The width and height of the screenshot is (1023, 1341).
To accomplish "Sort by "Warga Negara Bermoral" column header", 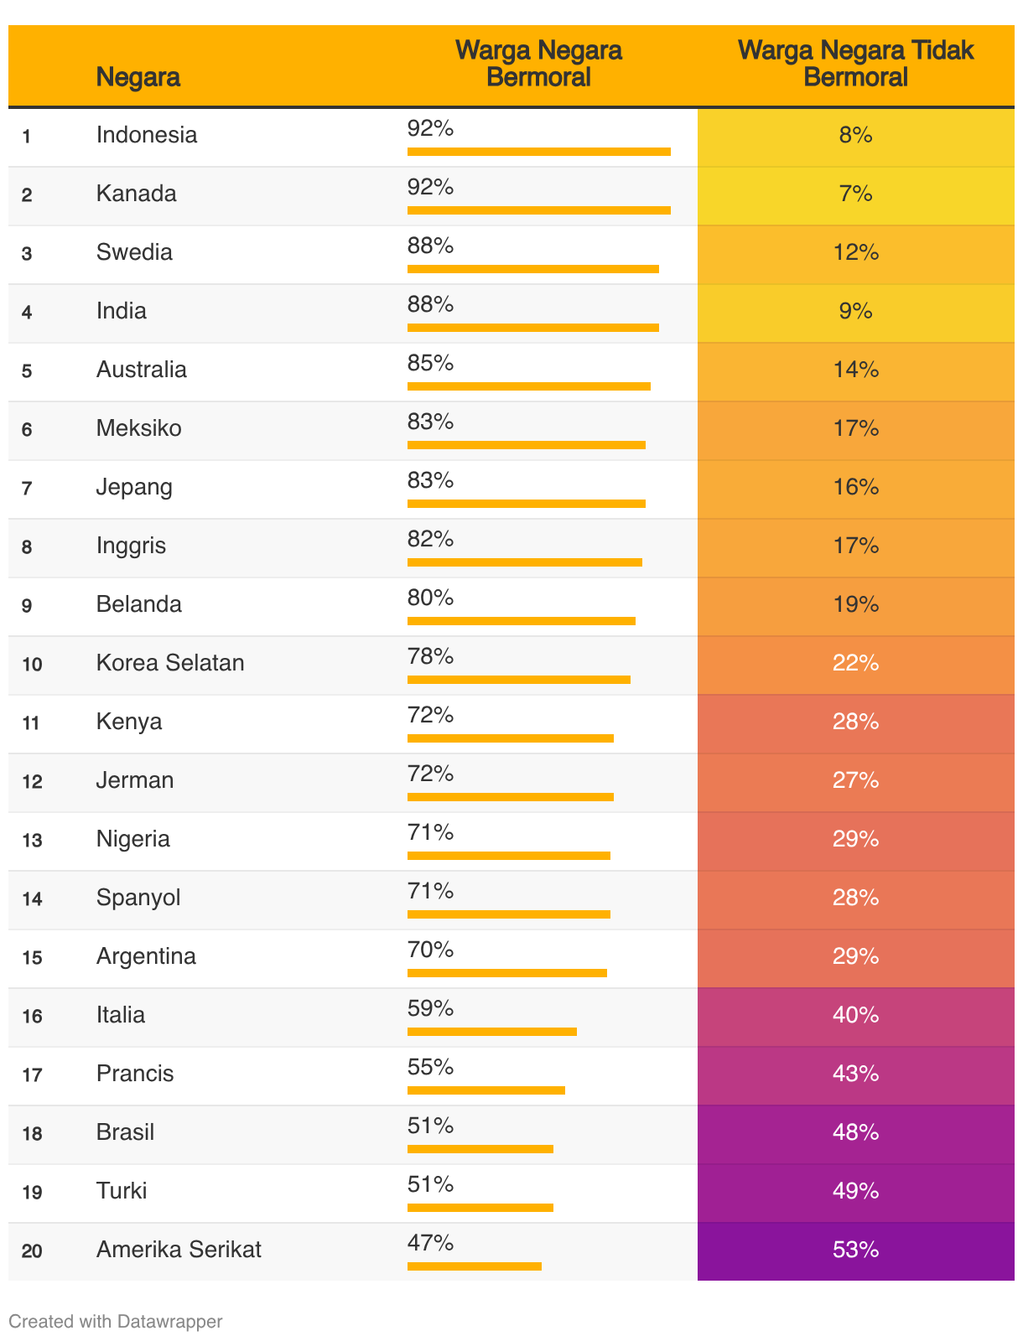I will pos(538,64).
